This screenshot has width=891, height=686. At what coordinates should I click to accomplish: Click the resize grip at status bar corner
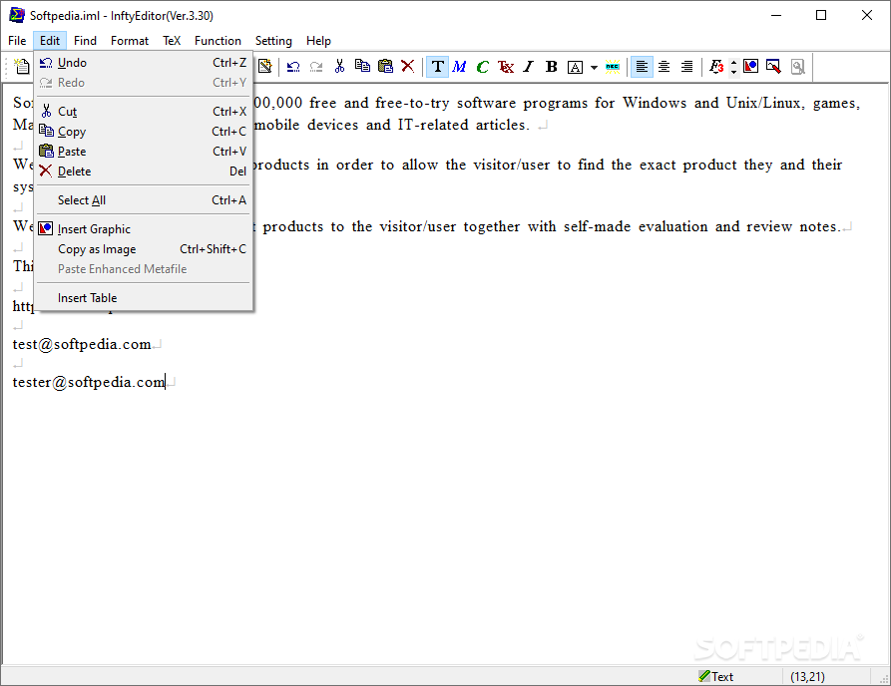(884, 679)
